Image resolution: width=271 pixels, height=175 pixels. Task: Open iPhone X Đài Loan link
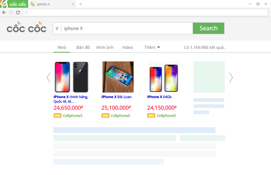116,97
